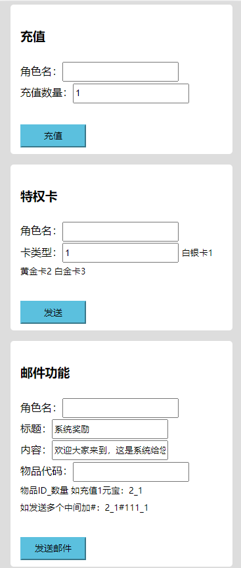Click the 白银卡1 hint text

point(197,253)
